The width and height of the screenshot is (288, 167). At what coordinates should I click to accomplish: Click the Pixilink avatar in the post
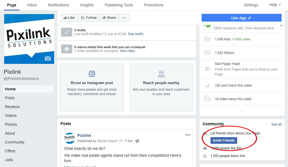click(x=69, y=138)
